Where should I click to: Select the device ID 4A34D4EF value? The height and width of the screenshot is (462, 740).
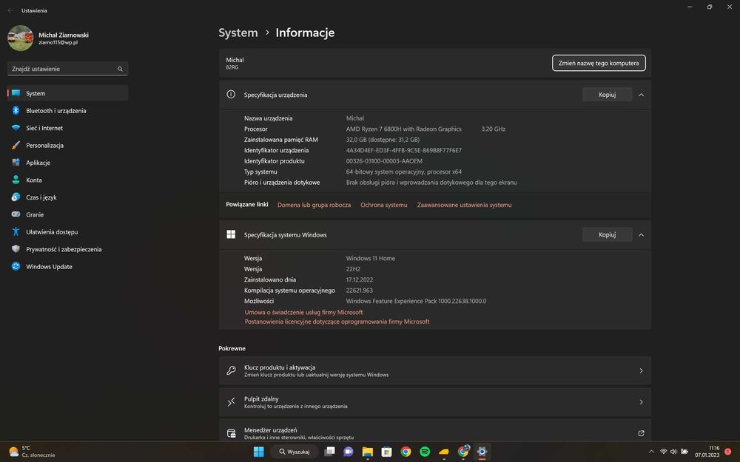(403, 150)
